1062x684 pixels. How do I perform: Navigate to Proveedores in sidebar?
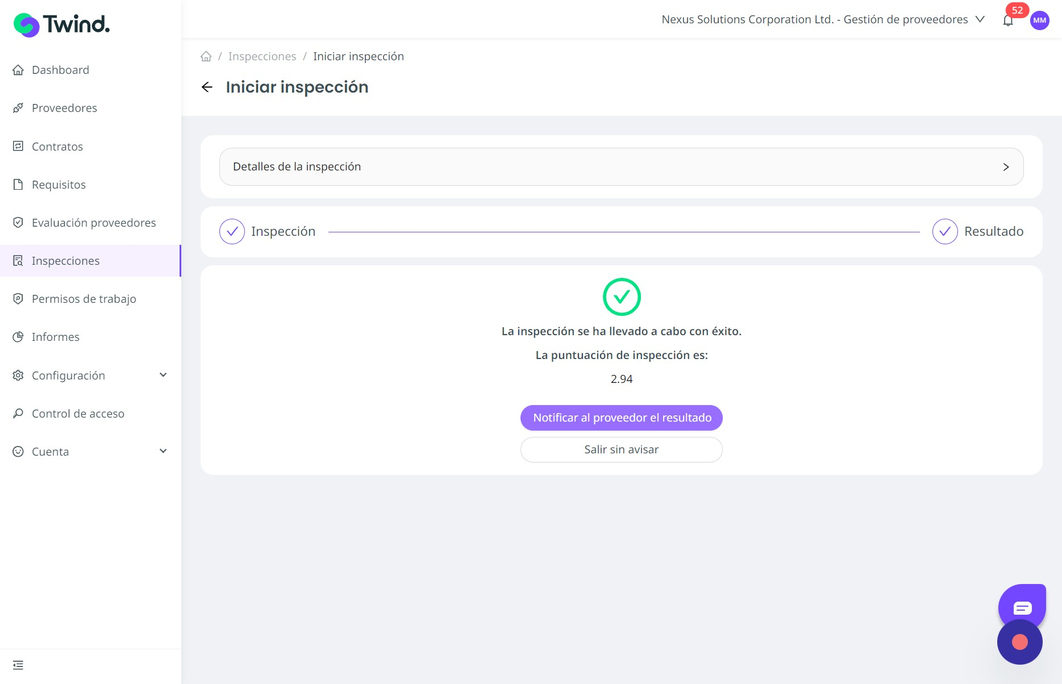pyautogui.click(x=64, y=108)
